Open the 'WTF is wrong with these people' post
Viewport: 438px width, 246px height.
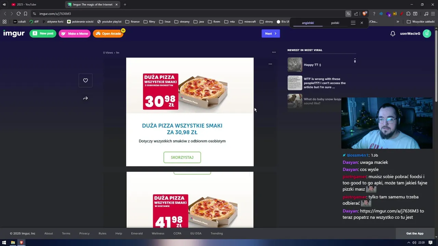325,83
